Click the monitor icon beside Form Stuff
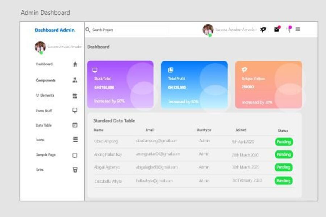This screenshot has width=326, height=217. click(x=75, y=111)
